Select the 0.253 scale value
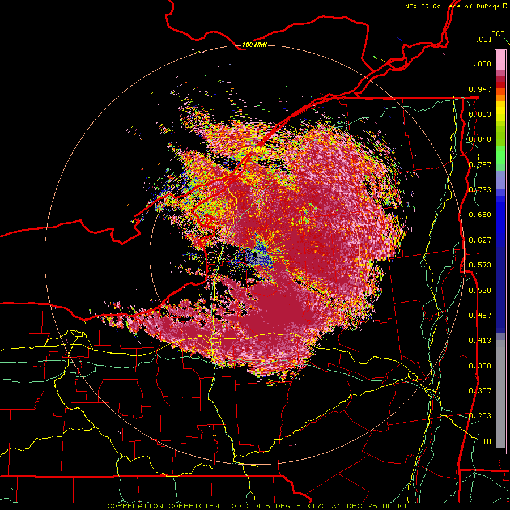The image size is (510, 510). (x=480, y=416)
